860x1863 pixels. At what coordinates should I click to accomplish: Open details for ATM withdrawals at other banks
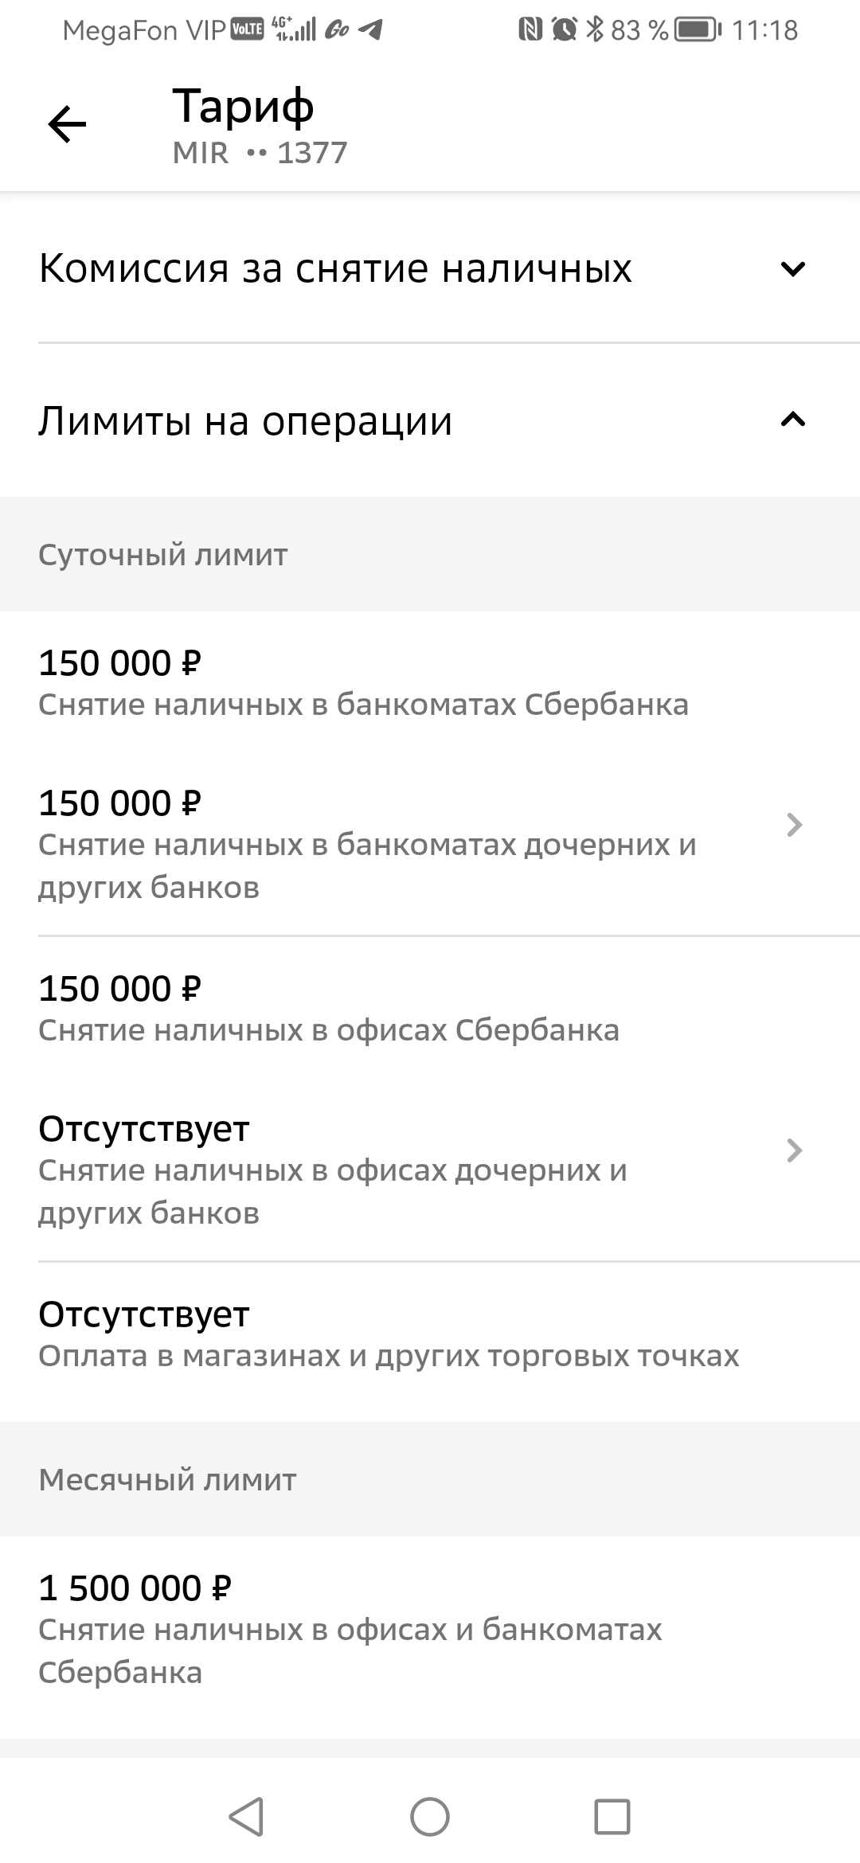[793, 826]
